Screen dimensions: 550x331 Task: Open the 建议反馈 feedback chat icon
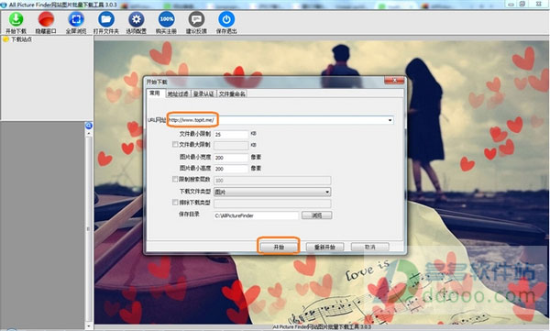coord(196,19)
